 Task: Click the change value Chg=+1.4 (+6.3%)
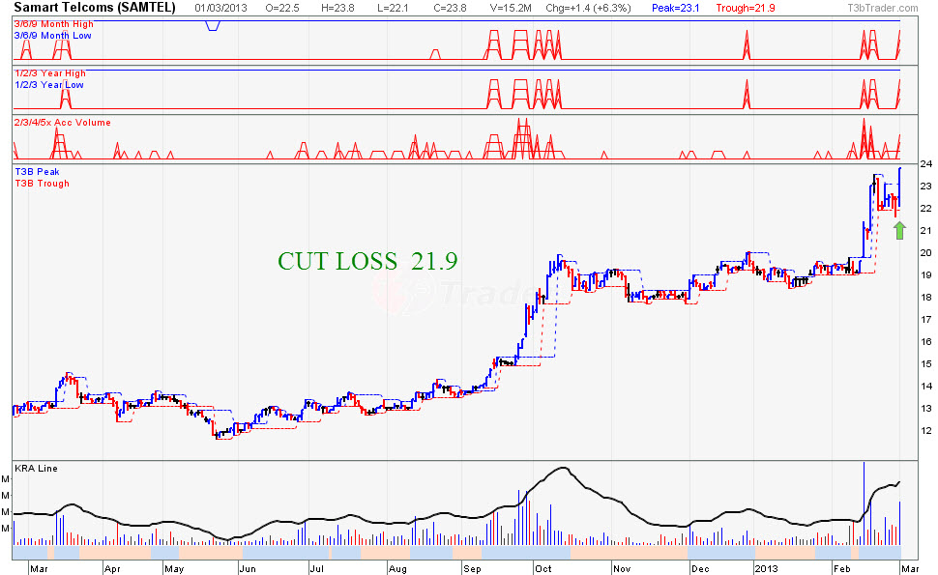click(588, 9)
